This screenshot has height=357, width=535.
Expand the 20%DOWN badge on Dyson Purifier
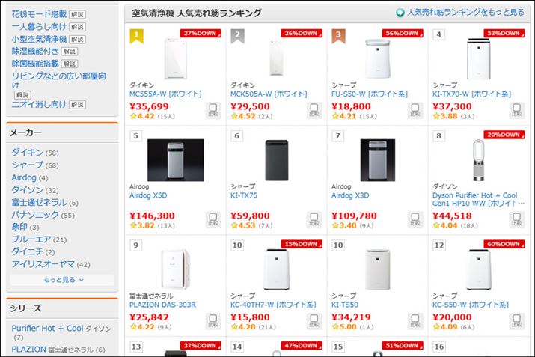tap(504, 135)
